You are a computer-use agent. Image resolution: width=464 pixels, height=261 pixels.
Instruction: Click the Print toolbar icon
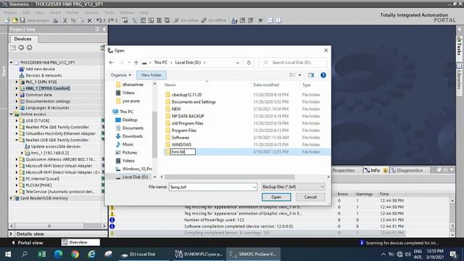pyautogui.click(x=55, y=20)
